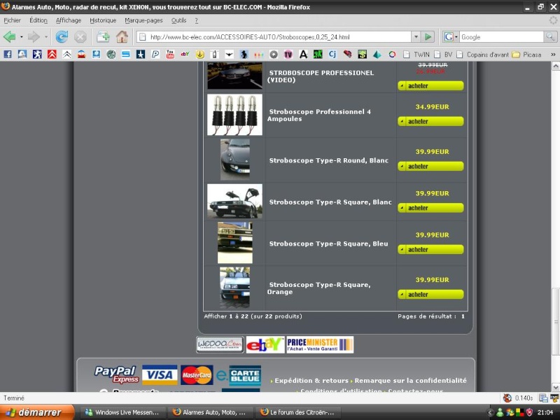The width and height of the screenshot is (560, 420).
Task: Open the eBay bookmark icon
Action: [185, 55]
